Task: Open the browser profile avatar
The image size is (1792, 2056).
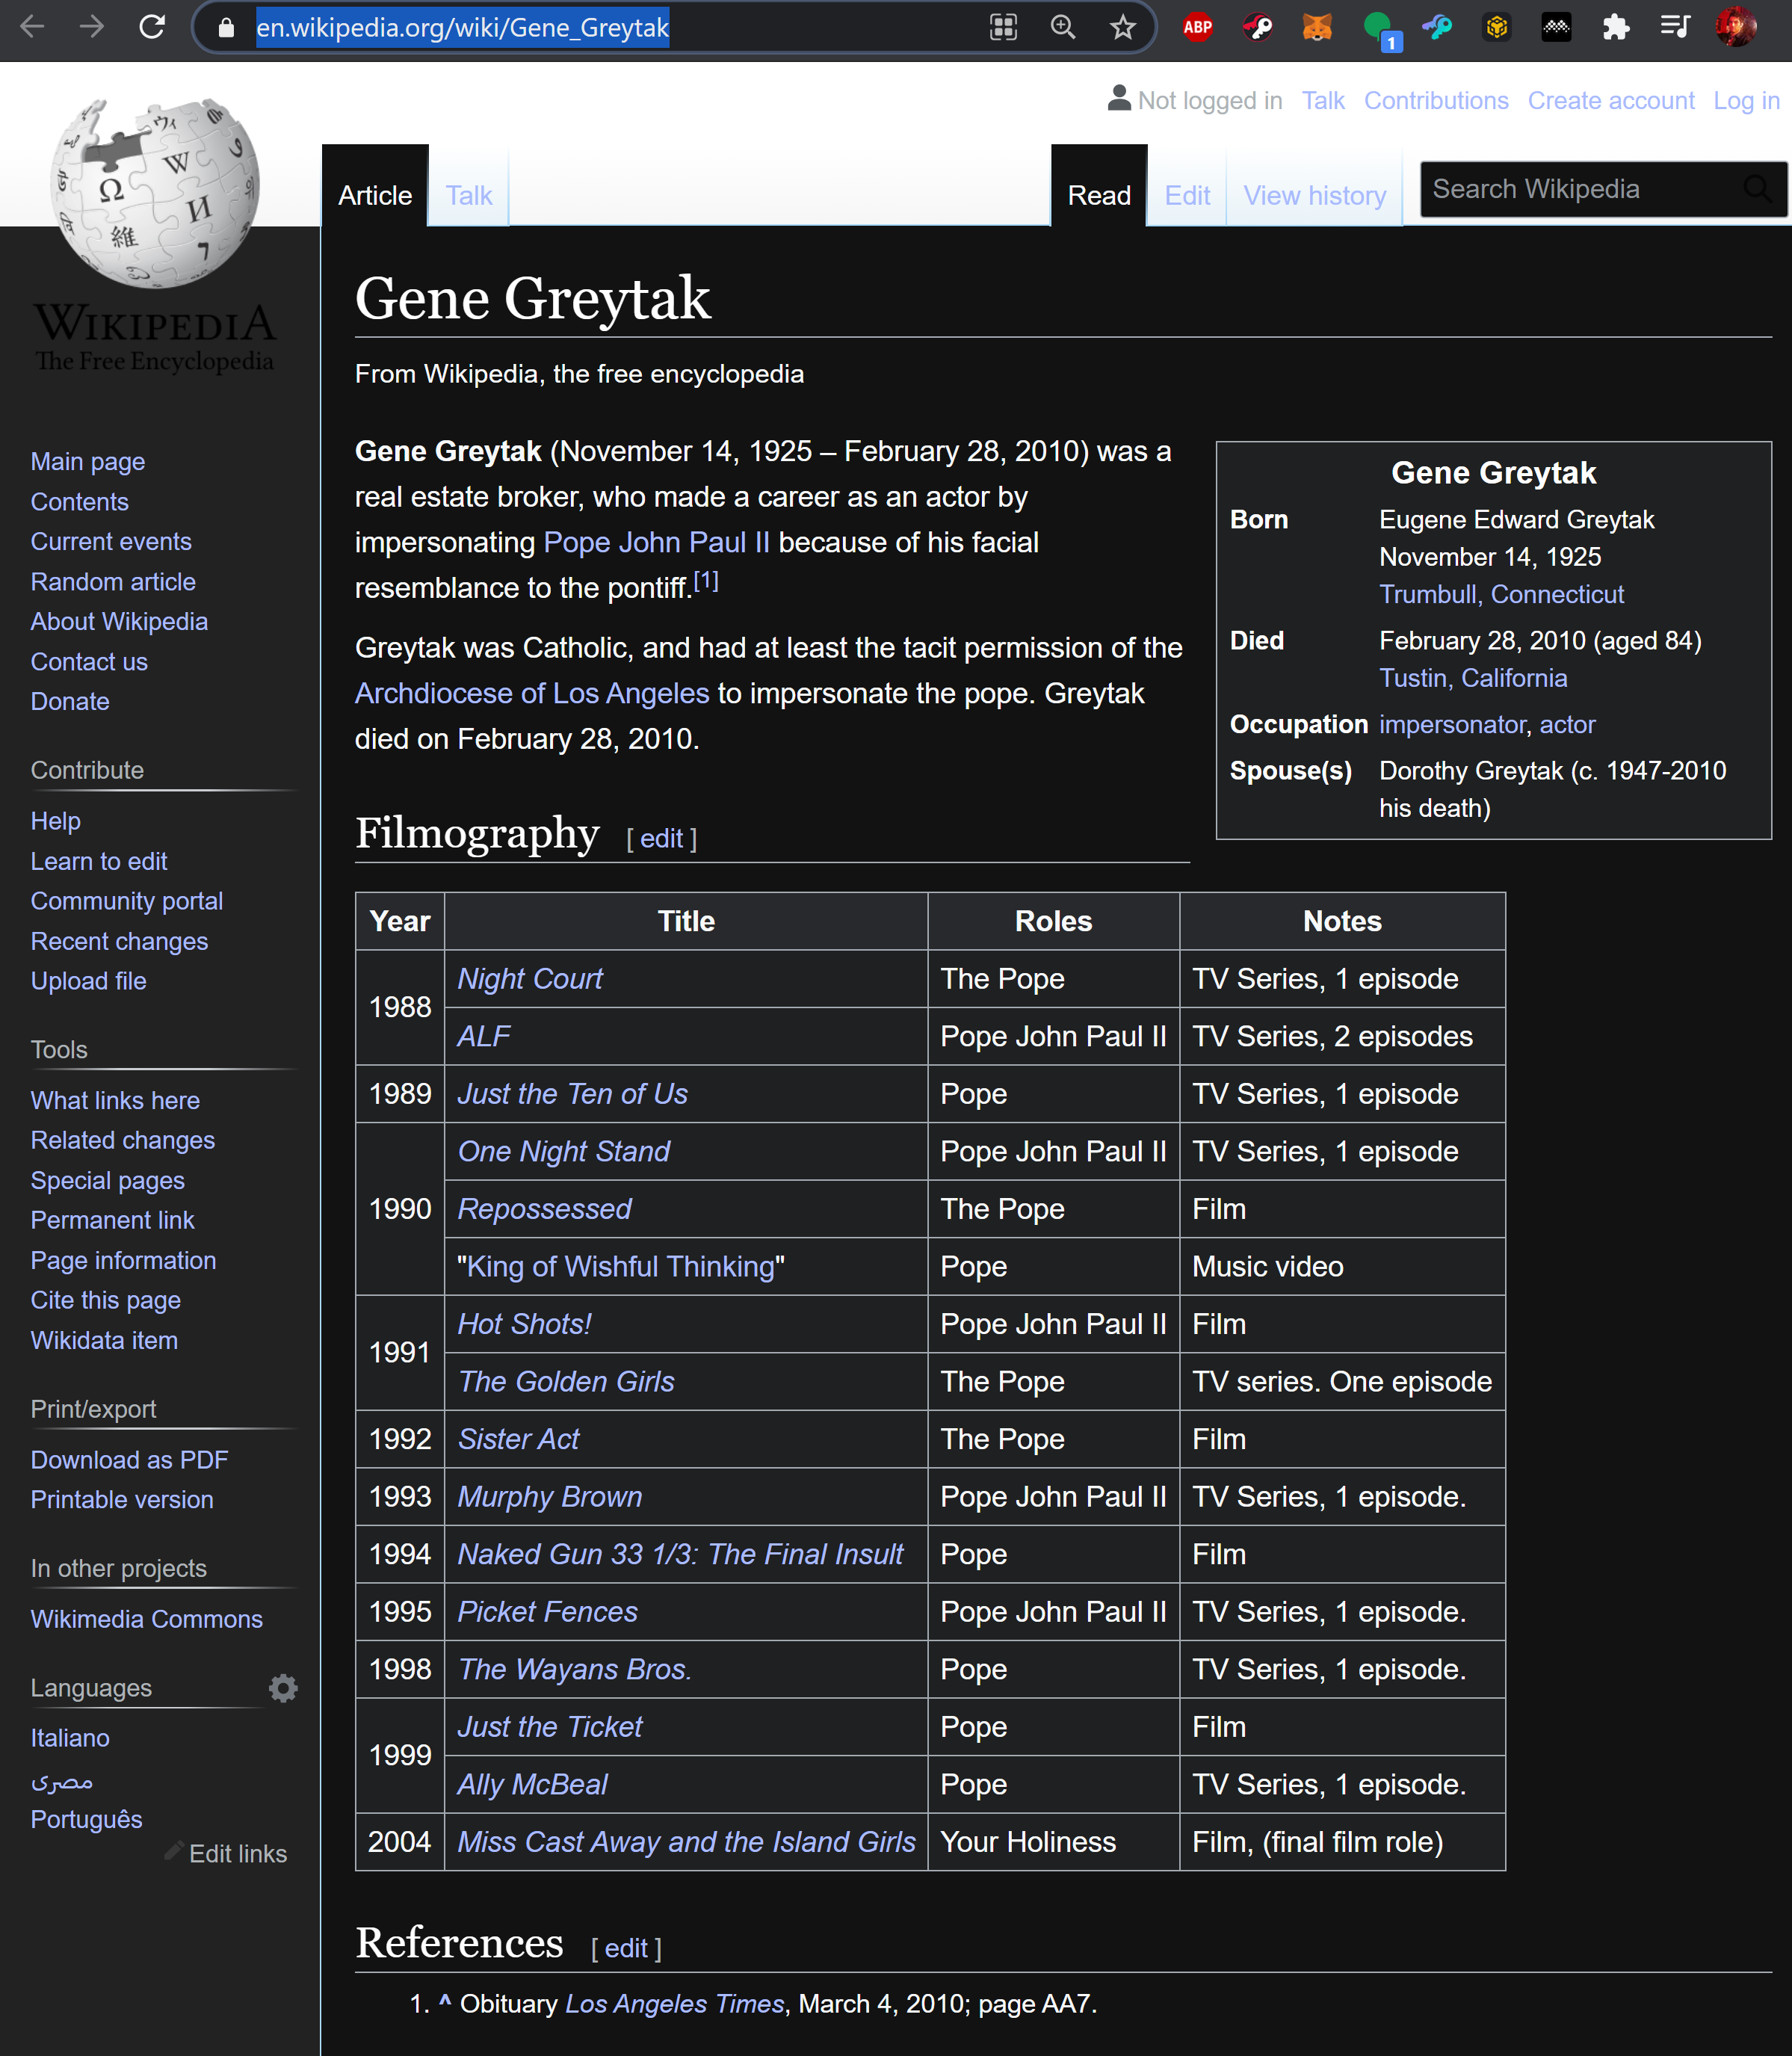Action: pos(1736,27)
